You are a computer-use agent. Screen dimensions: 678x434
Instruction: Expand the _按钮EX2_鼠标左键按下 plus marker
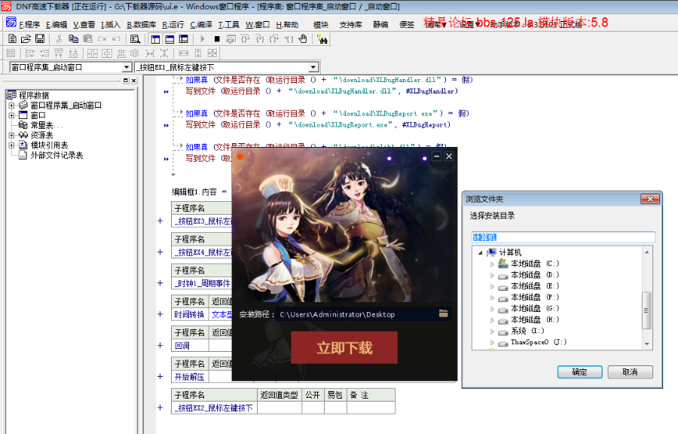[x=160, y=408]
